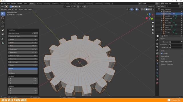Open the Render properties tab icon

click(x=157, y=44)
